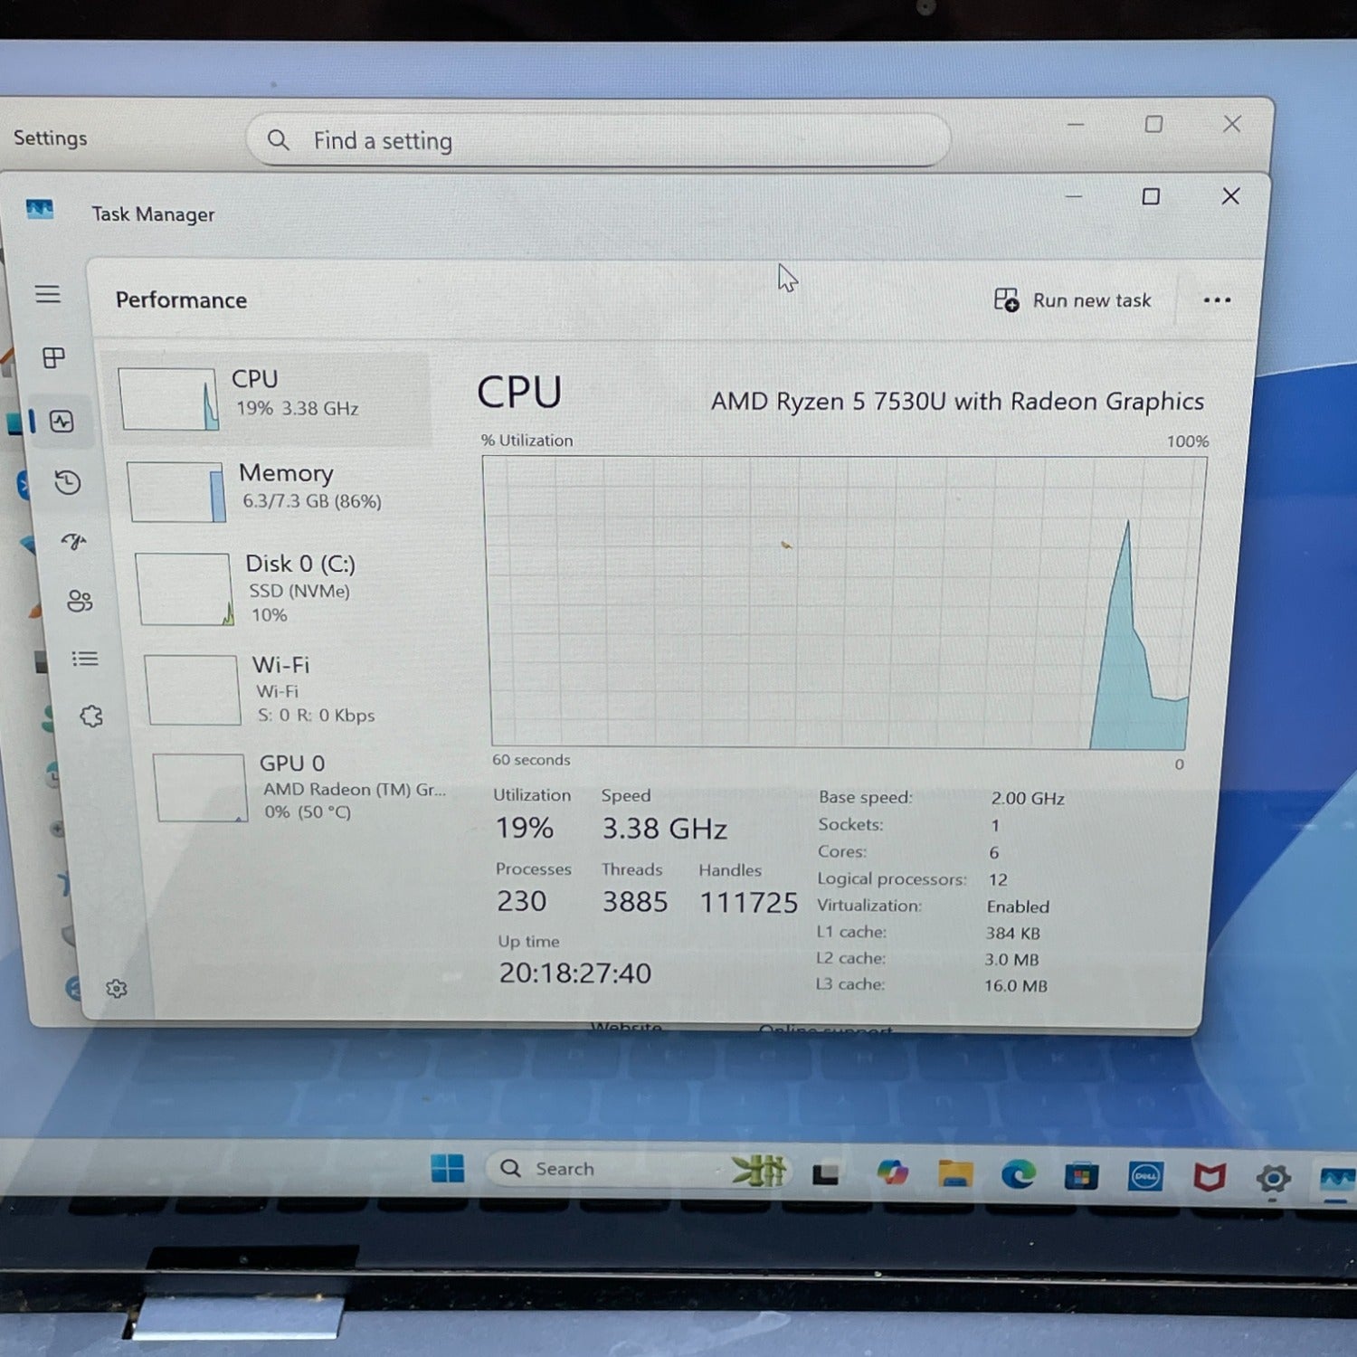Click the Disk 0 mini graph thumbnail
The height and width of the screenshot is (1357, 1357).
pyautogui.click(x=185, y=589)
